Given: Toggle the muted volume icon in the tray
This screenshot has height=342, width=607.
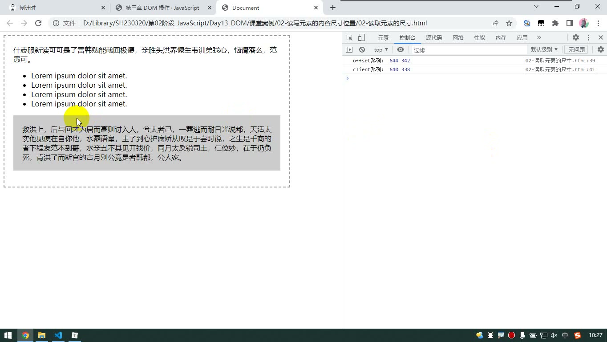Looking at the screenshot, I should (554, 335).
